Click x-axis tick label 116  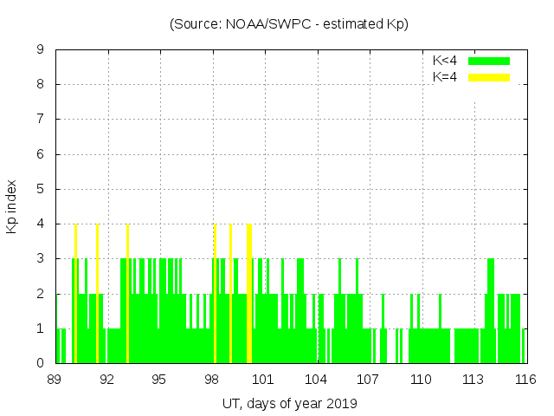click(525, 380)
